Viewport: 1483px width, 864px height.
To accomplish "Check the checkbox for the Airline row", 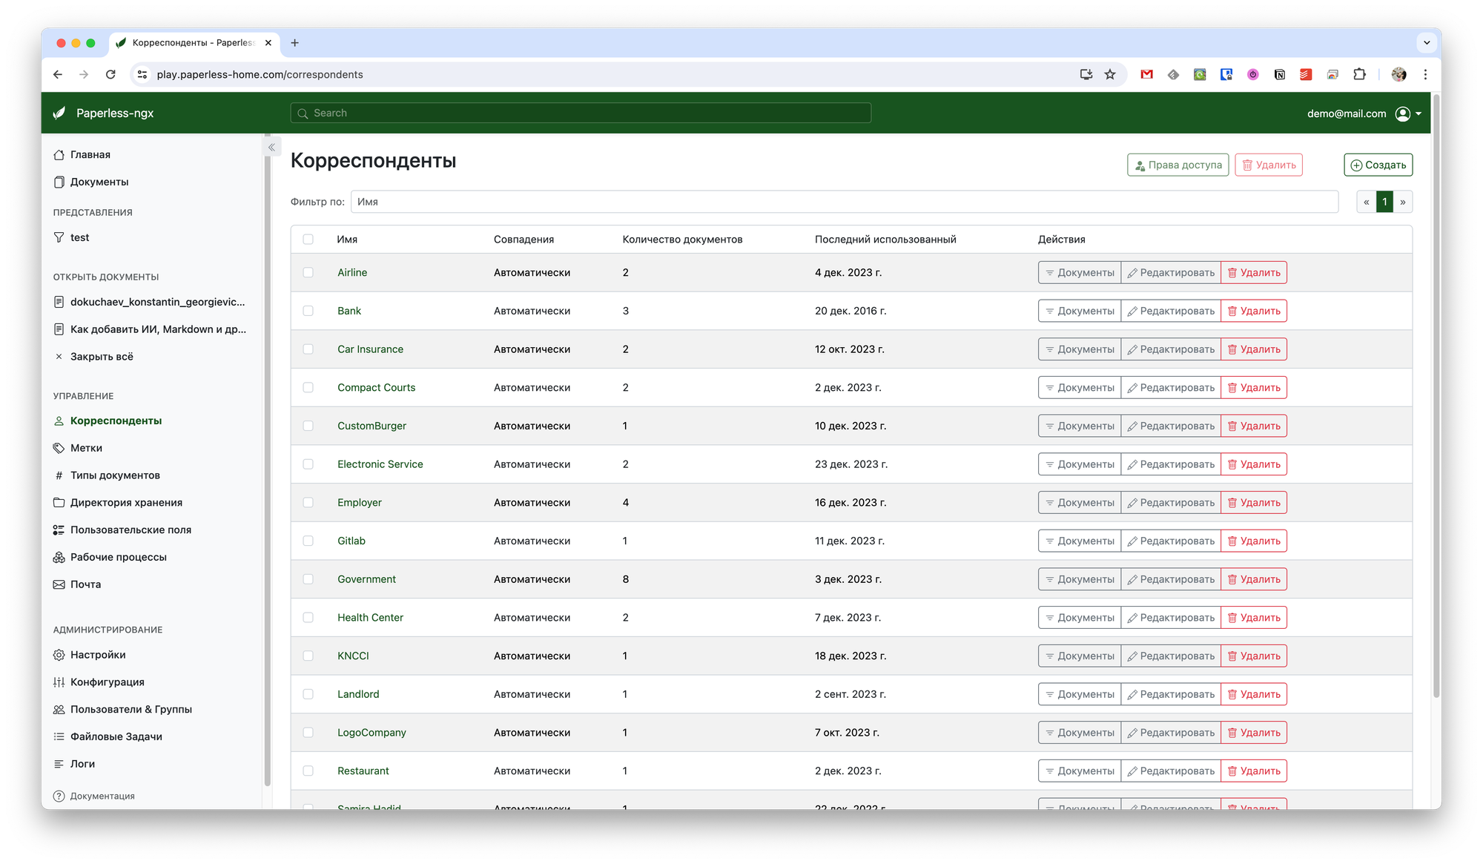I will 308,272.
